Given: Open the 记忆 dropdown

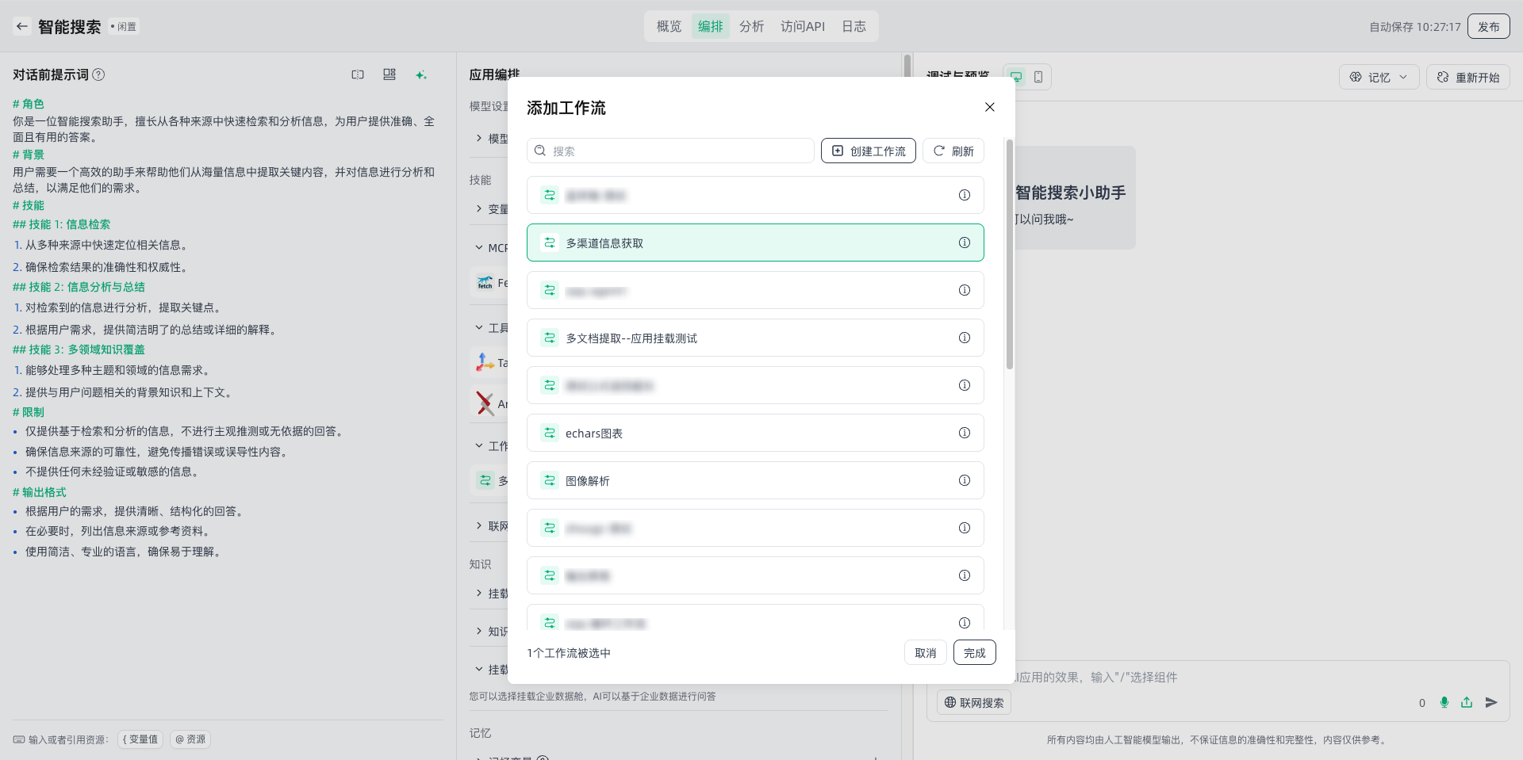Looking at the screenshot, I should pos(1379,77).
